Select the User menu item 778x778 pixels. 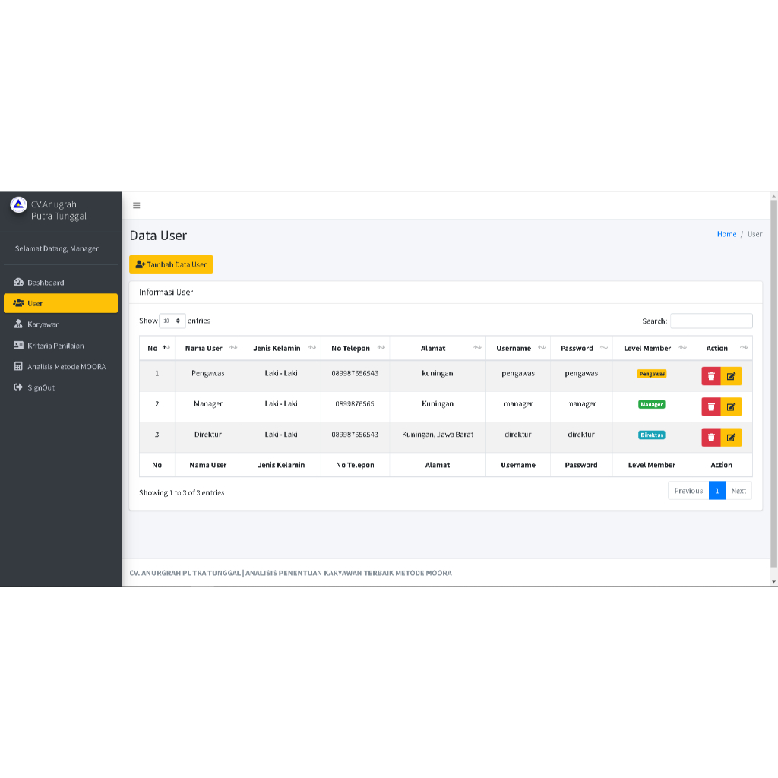(x=61, y=303)
